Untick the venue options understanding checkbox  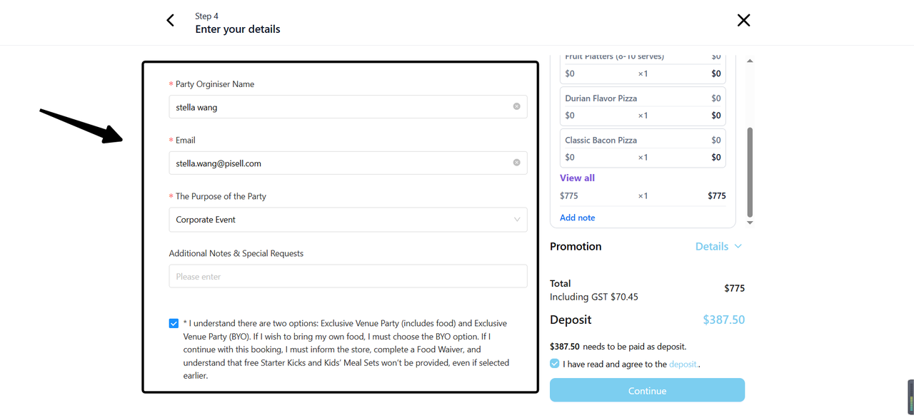pos(174,323)
